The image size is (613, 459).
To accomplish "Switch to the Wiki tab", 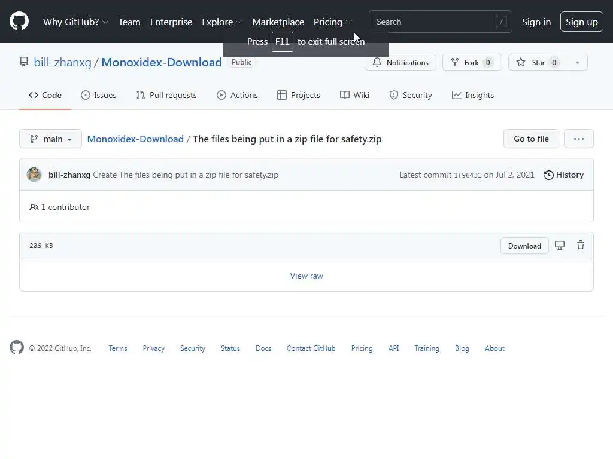I will click(354, 95).
